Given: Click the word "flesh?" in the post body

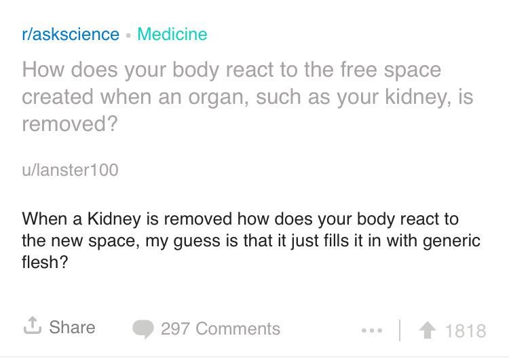Looking at the screenshot, I should click(x=45, y=262).
